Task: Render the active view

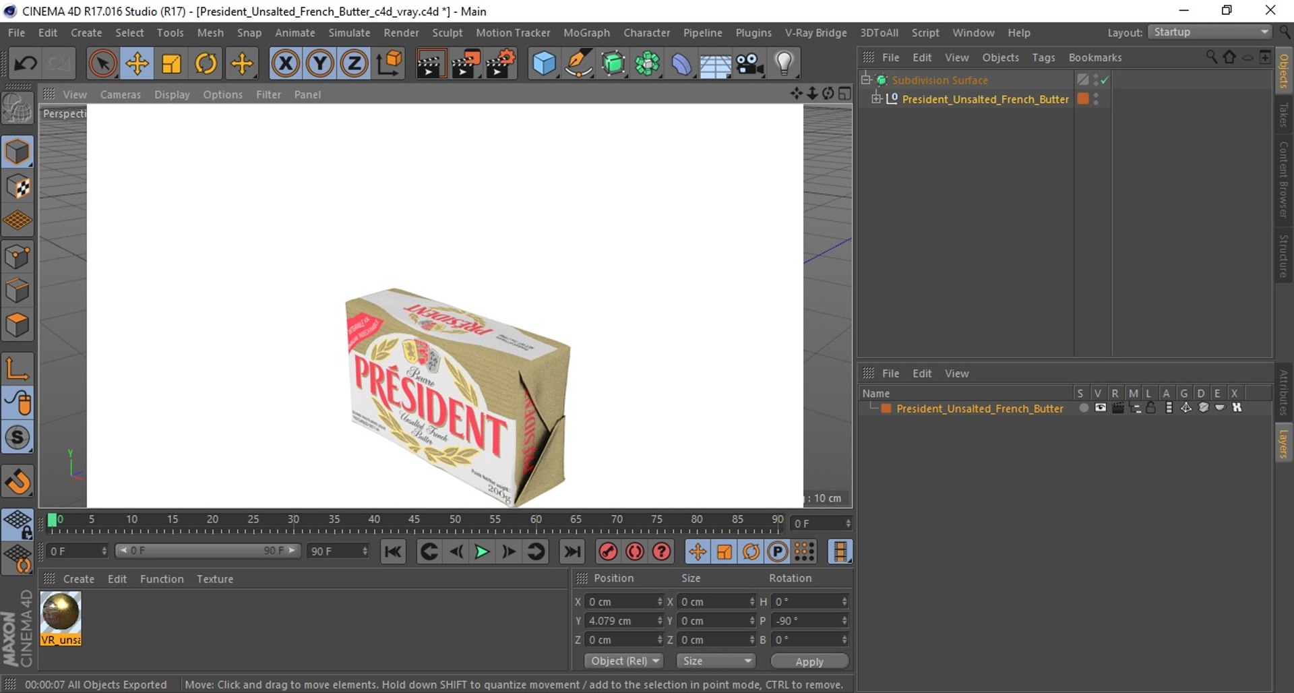Action: (430, 64)
